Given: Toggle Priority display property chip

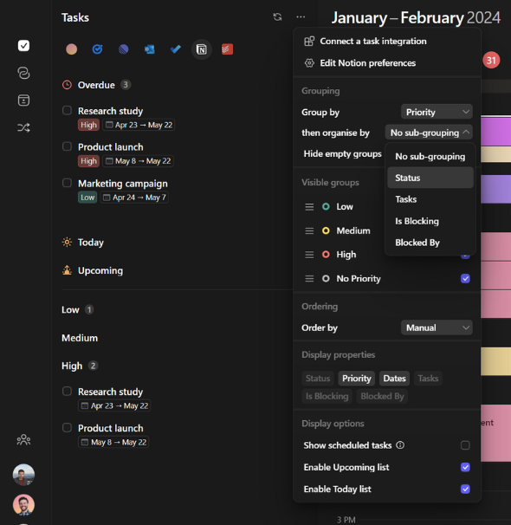Looking at the screenshot, I should (x=356, y=379).
